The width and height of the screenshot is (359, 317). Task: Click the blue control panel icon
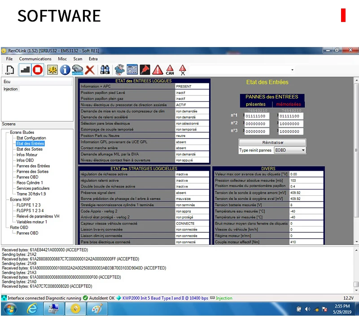(x=132, y=70)
